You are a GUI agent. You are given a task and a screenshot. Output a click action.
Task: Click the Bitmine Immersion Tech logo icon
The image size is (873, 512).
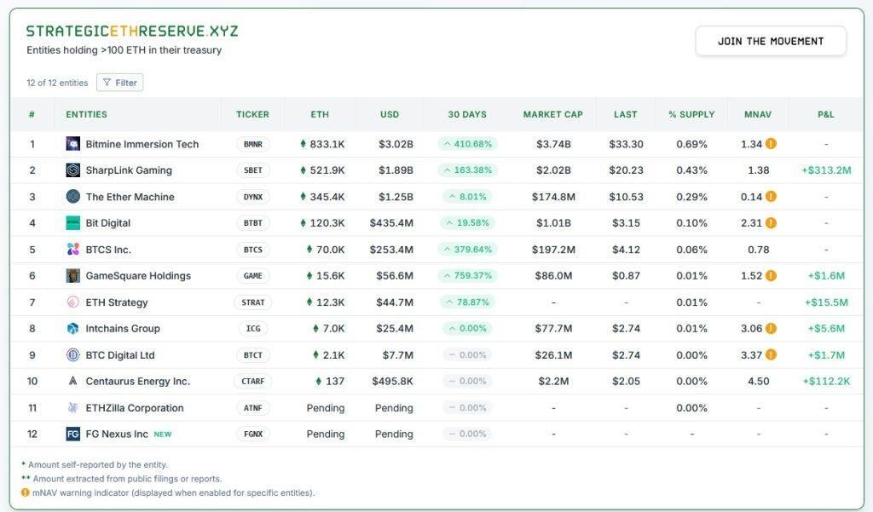72,144
